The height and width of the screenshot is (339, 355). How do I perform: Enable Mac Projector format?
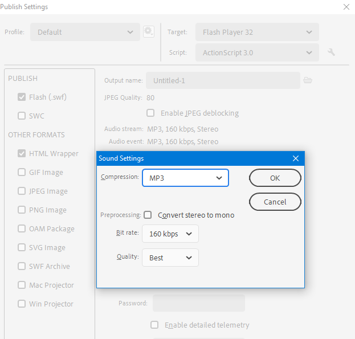[22, 285]
